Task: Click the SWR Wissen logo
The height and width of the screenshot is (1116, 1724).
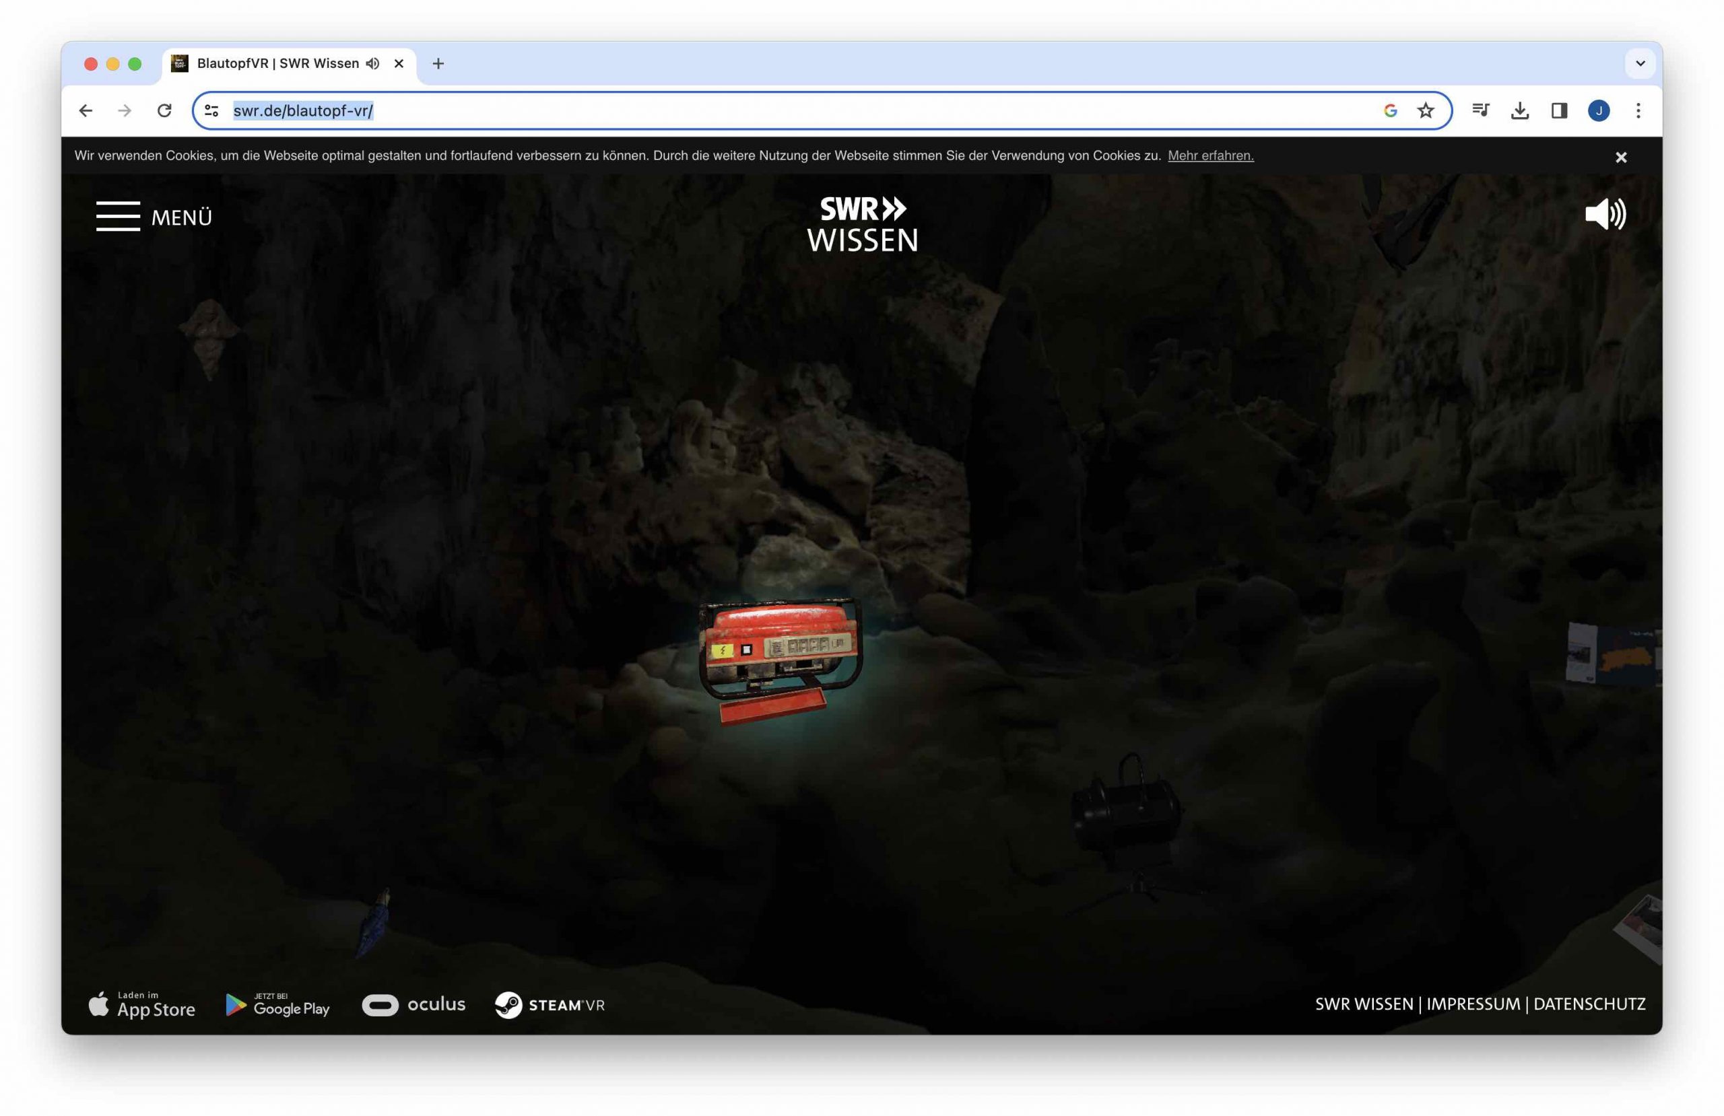Action: click(862, 223)
